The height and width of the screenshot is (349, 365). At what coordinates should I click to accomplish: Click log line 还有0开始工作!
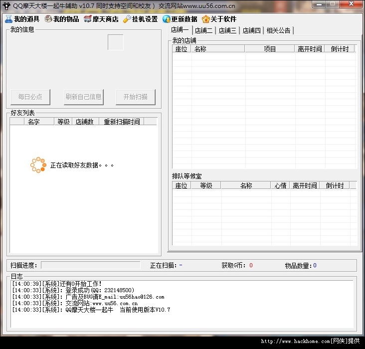(x=57, y=284)
